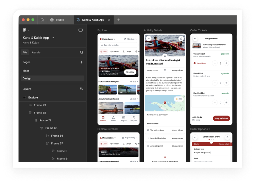Search layers with the magnifier icon
This screenshot has height=184, width=255.
pos(82,52)
